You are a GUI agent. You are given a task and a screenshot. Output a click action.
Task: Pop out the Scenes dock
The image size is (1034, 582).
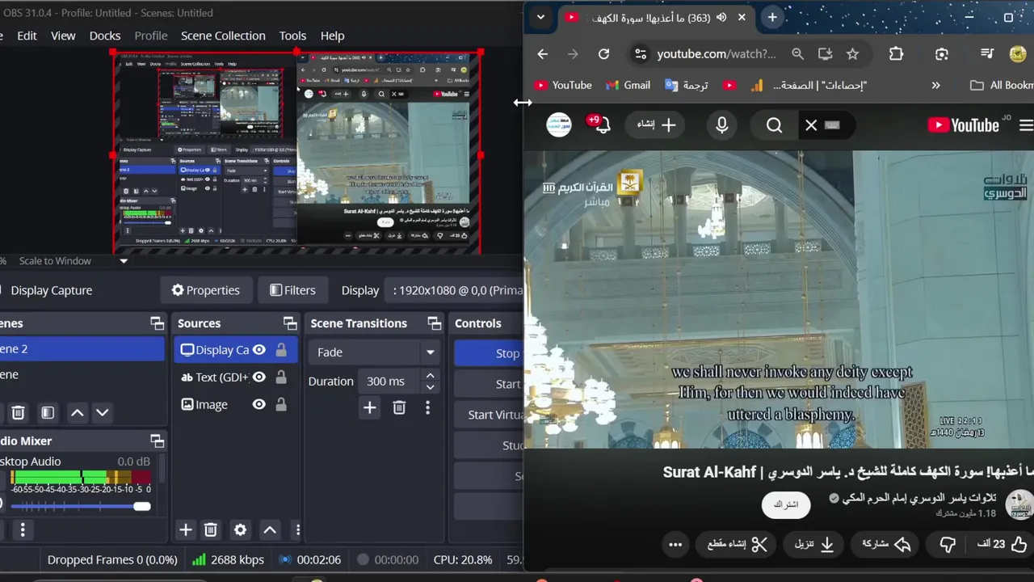[157, 323]
